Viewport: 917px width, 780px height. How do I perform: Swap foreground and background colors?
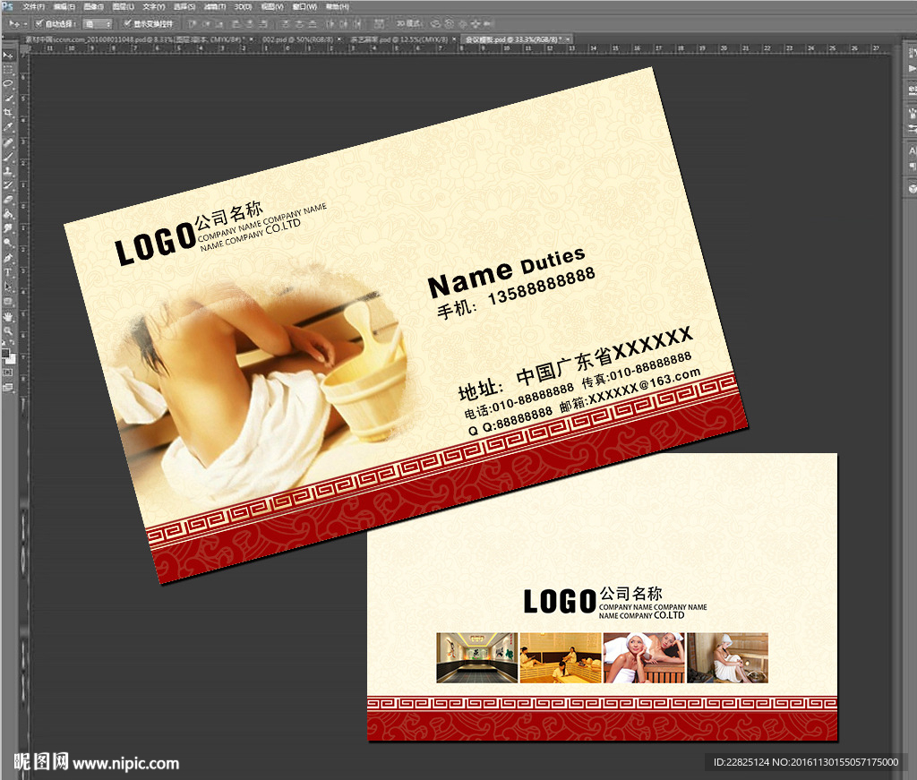pyautogui.click(x=12, y=343)
